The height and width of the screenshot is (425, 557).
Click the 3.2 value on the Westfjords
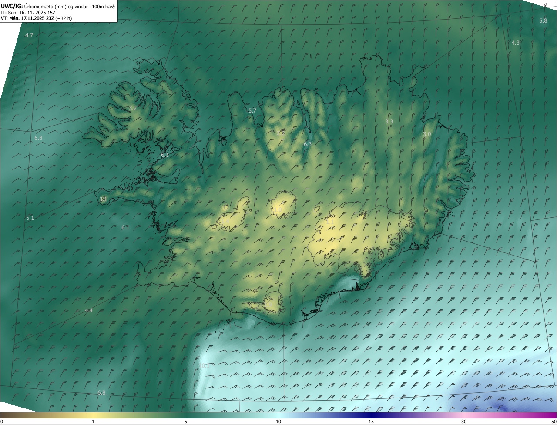[x=133, y=108]
